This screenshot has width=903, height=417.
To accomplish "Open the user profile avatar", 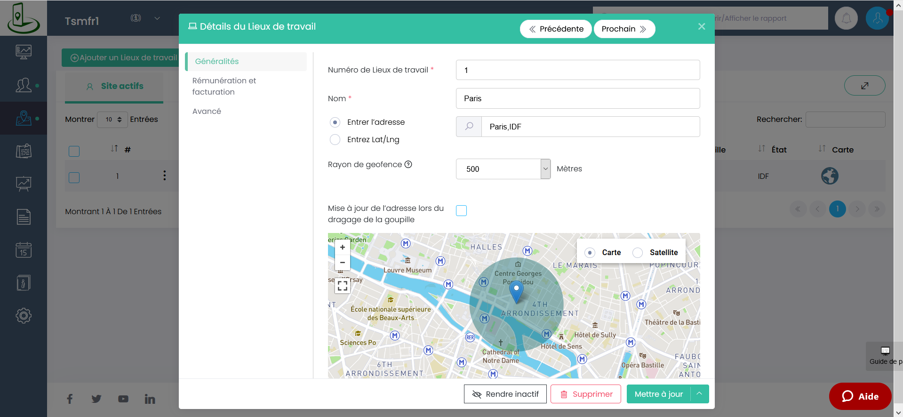I will 877,18.
